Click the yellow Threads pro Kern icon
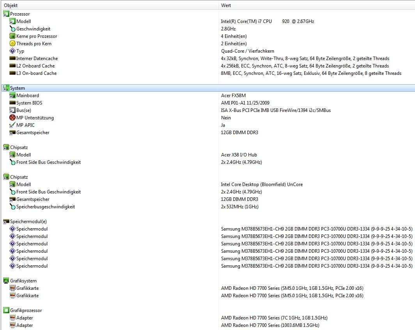Viewport: 415px width, 330px height. point(12,44)
